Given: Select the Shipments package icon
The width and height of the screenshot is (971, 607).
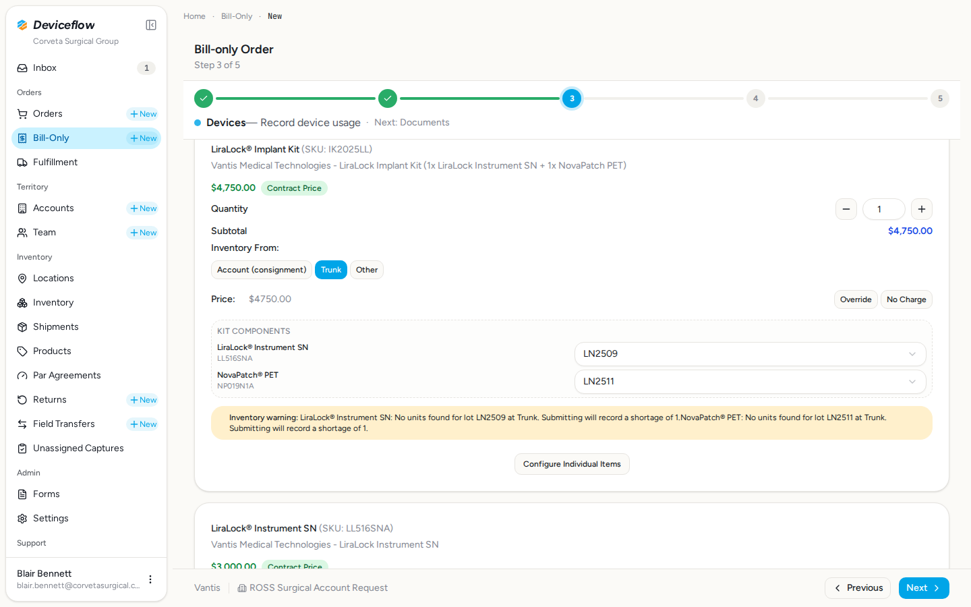Looking at the screenshot, I should (22, 327).
